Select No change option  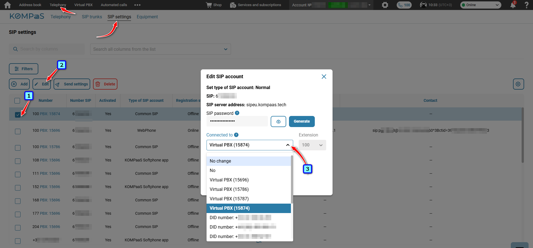(249, 161)
